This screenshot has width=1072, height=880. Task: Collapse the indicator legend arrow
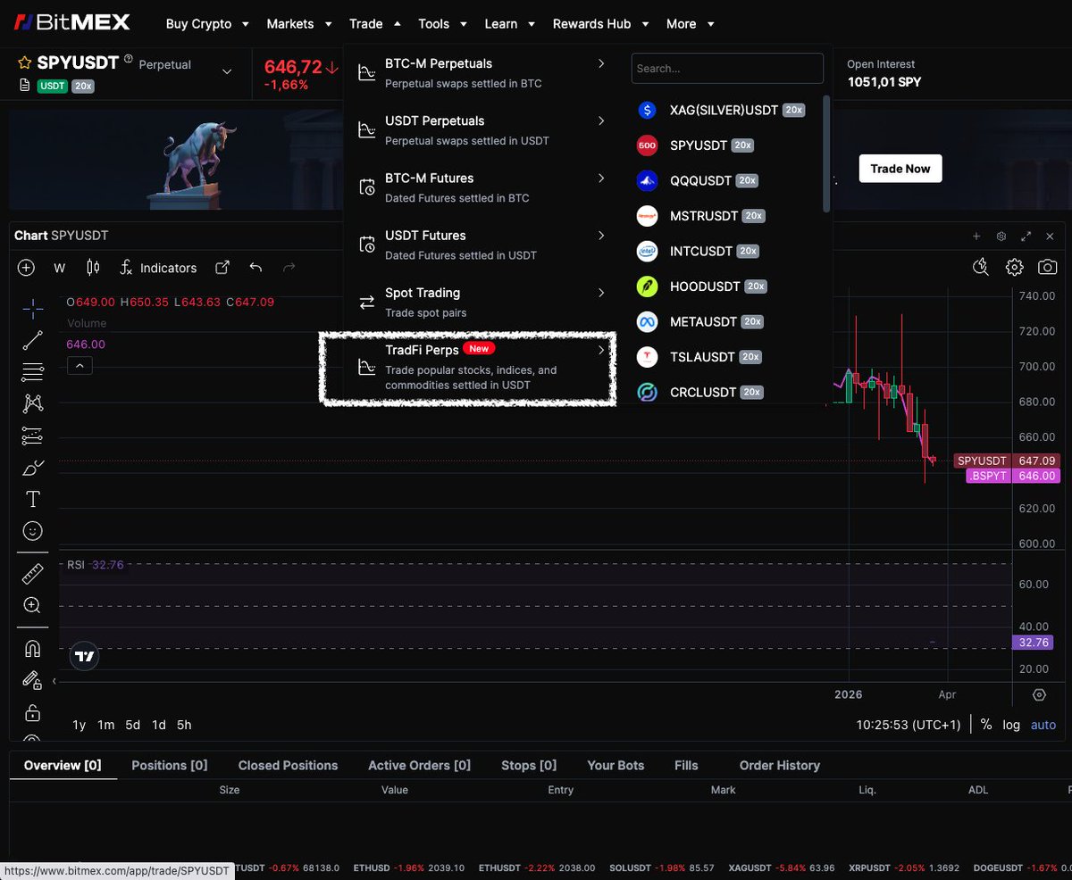click(79, 365)
